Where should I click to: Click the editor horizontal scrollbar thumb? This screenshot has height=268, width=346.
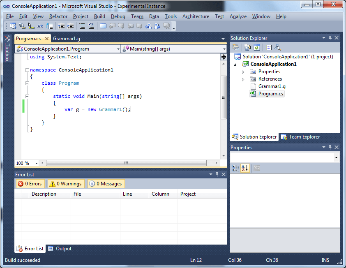click(126, 163)
